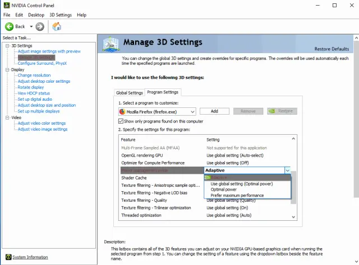Open the 3D Settings menu
359x265 pixels.
(61, 15)
